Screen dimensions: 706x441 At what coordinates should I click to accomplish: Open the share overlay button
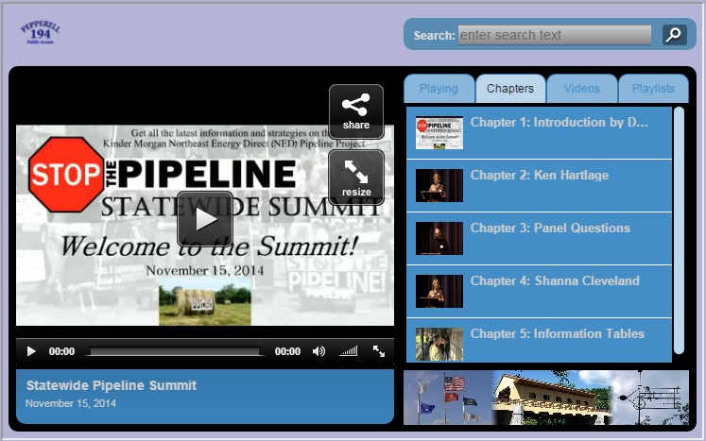(x=356, y=111)
